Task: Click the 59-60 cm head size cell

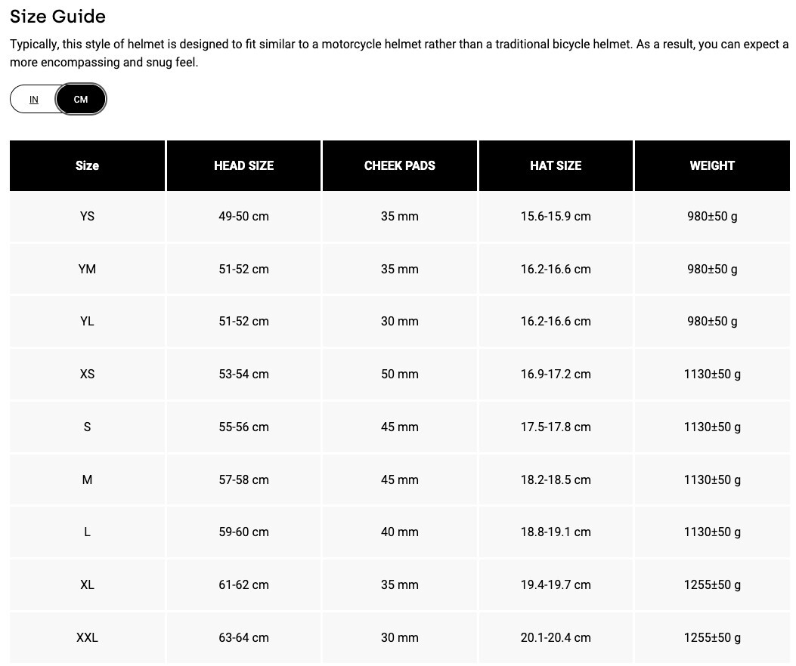Action: click(243, 532)
